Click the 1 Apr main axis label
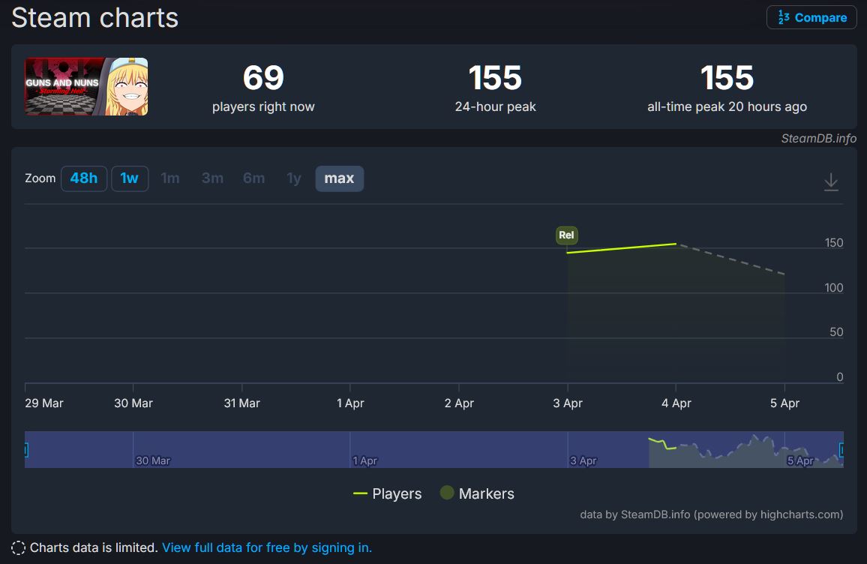 click(350, 403)
